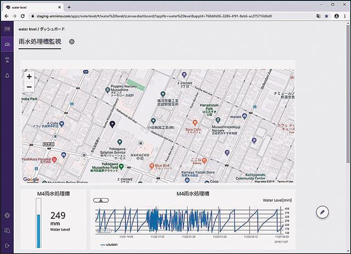This screenshot has width=351, height=254.
Task: Click the browser address bar URL
Action: coord(154,16)
